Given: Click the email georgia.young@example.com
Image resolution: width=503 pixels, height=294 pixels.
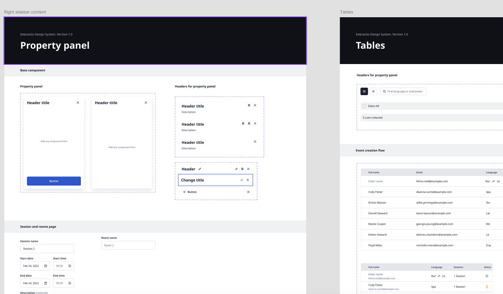Looking at the screenshot, I should 434,224.
